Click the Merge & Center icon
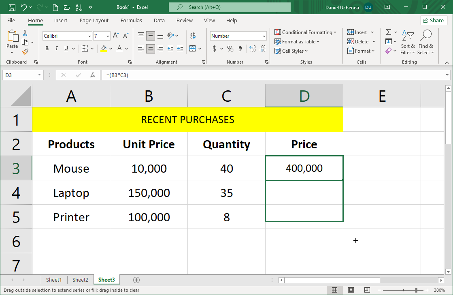Viewport: 453px width, 295px height. coord(193,49)
